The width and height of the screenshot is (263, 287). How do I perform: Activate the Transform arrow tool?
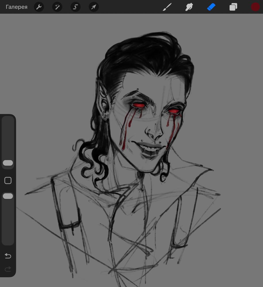tap(94, 7)
